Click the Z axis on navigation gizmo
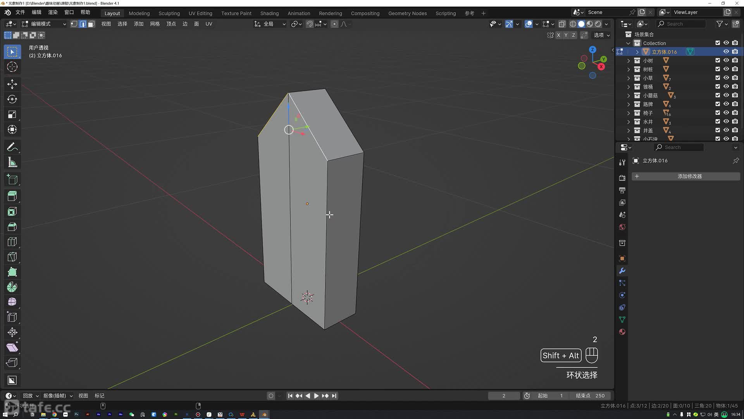The width and height of the screenshot is (744, 419). tap(592, 50)
